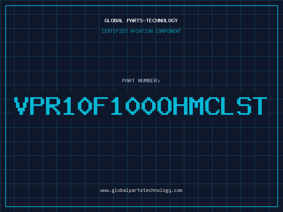
Task: Select the letter H in the part number
Action: pyautogui.click(x=180, y=106)
